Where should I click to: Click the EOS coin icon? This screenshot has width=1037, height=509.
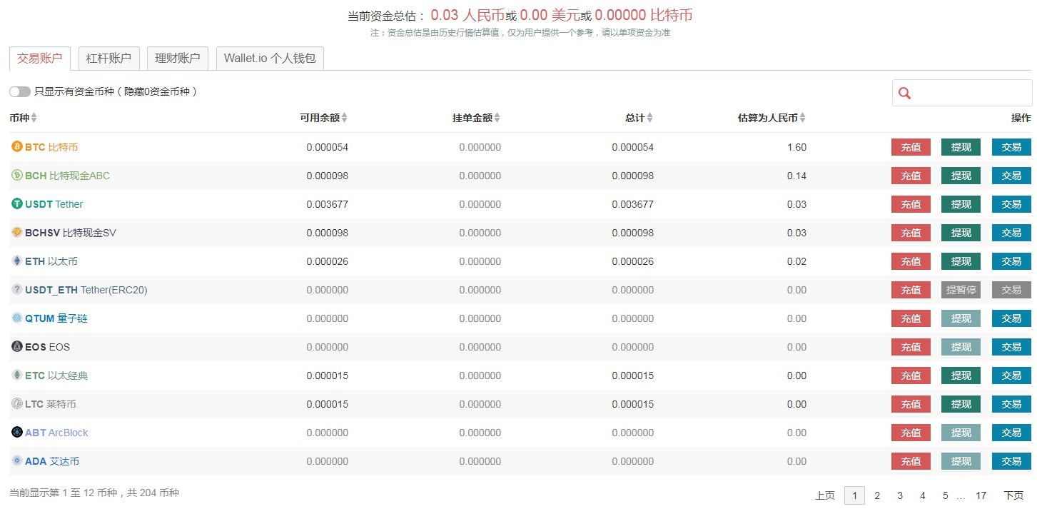(17, 347)
